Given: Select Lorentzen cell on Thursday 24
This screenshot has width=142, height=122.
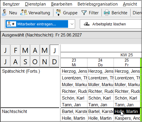Looking at the screenshot, I should [x=100, y=78].
